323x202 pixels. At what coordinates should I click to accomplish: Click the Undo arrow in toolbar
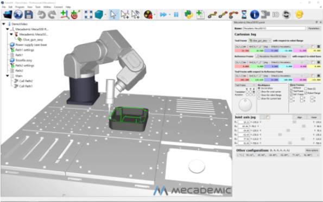pyautogui.click(x=42, y=15)
